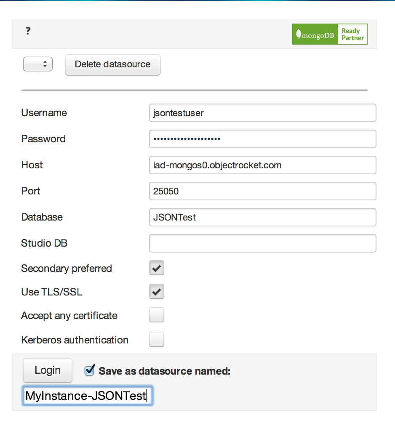Click the Port field containing 25050
The height and width of the screenshot is (431, 395).
(262, 191)
